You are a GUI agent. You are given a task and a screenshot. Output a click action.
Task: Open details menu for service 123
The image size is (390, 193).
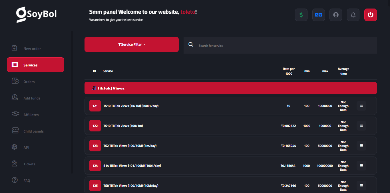pyautogui.click(x=361, y=146)
